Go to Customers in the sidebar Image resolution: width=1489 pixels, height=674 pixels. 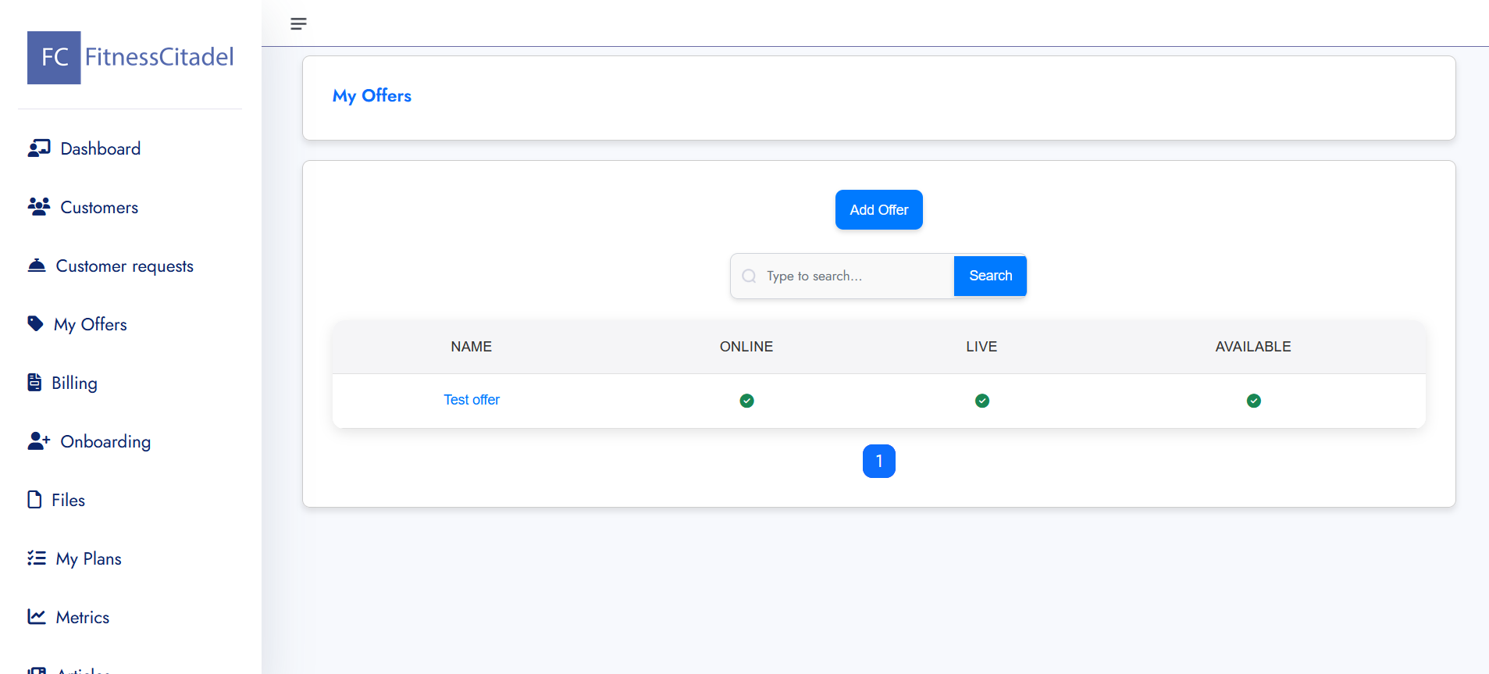tap(99, 208)
